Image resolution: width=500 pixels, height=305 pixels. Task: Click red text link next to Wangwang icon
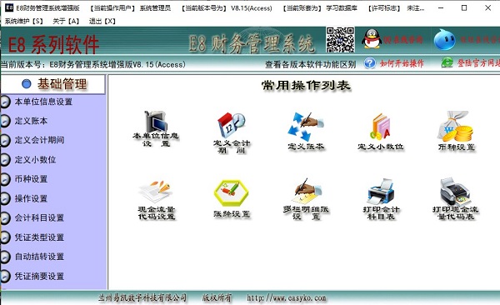479,40
